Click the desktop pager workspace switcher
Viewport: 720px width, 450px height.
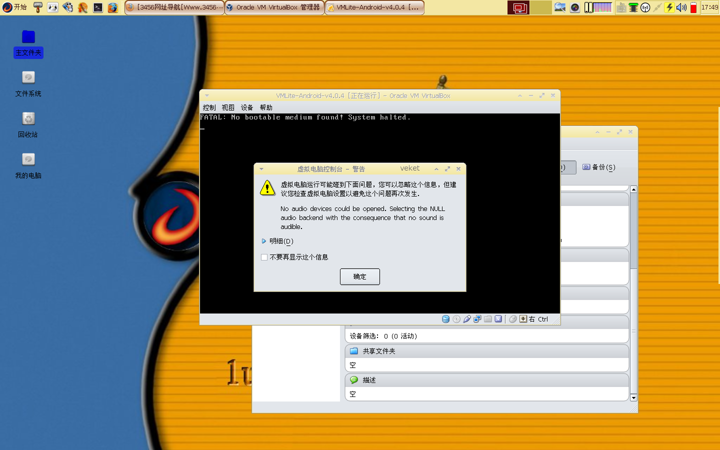click(x=529, y=7)
